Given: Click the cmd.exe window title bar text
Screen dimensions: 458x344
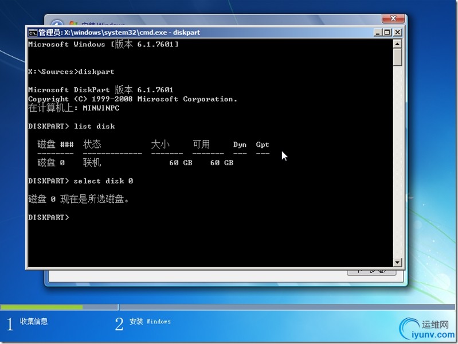Looking at the screenshot, I should [x=119, y=33].
